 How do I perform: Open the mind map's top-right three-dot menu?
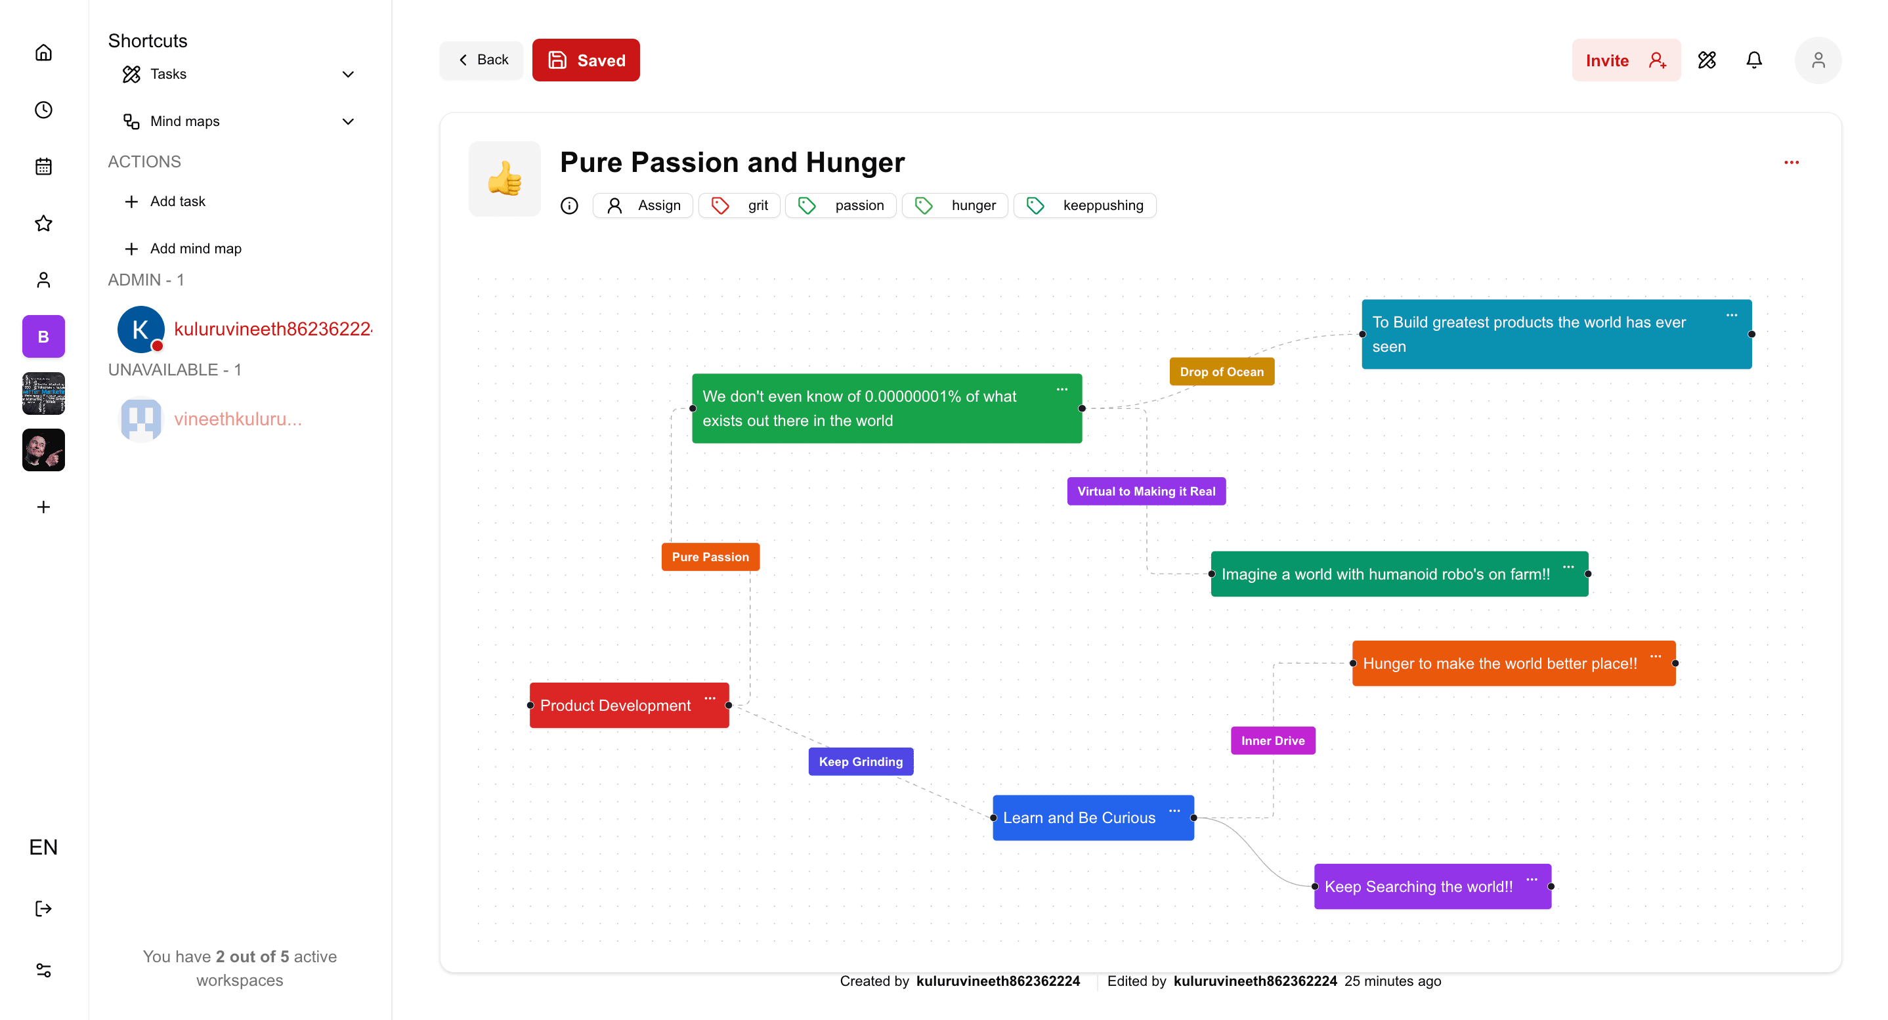click(x=1793, y=163)
